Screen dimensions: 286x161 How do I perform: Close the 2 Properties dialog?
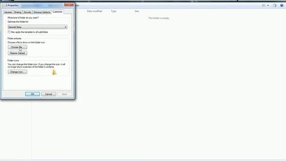tap(69, 4)
